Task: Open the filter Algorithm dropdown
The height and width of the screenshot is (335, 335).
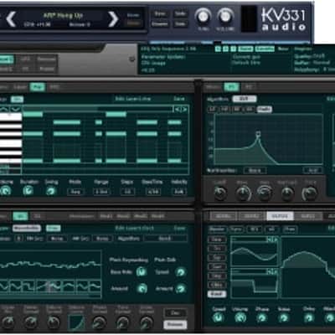Action: coord(245,99)
